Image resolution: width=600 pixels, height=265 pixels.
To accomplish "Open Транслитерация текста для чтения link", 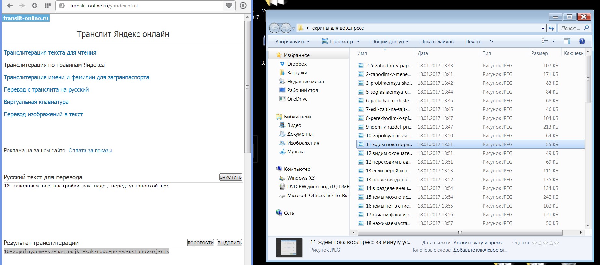I will (x=50, y=53).
